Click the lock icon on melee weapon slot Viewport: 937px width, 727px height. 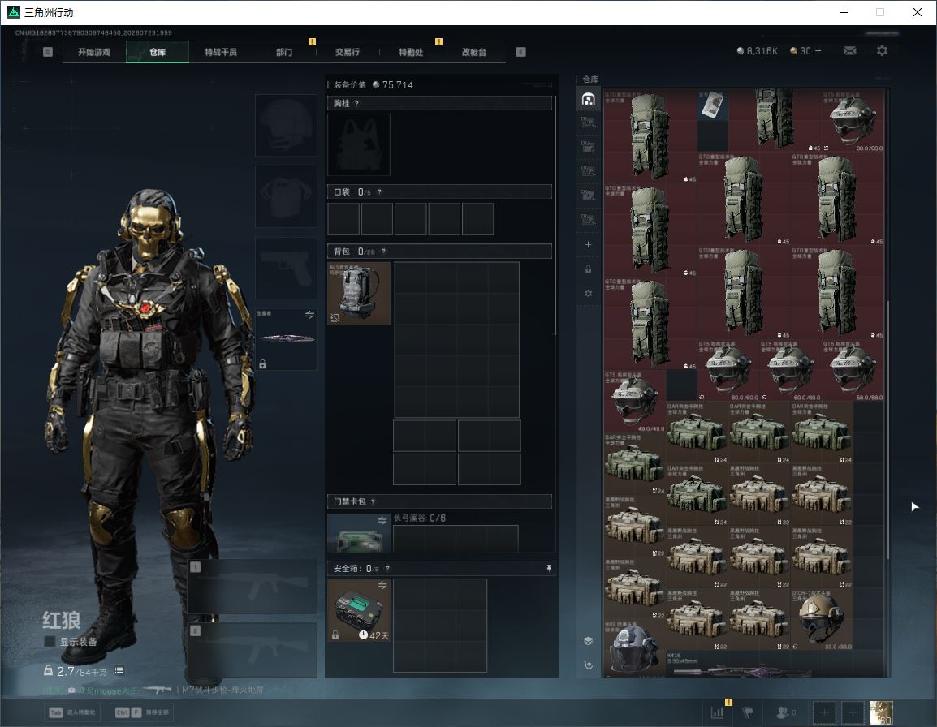coord(262,363)
